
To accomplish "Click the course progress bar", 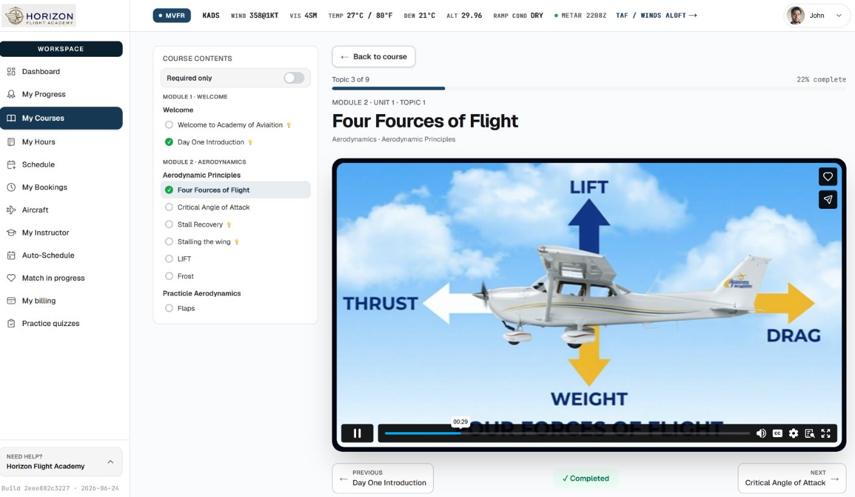I will point(589,89).
